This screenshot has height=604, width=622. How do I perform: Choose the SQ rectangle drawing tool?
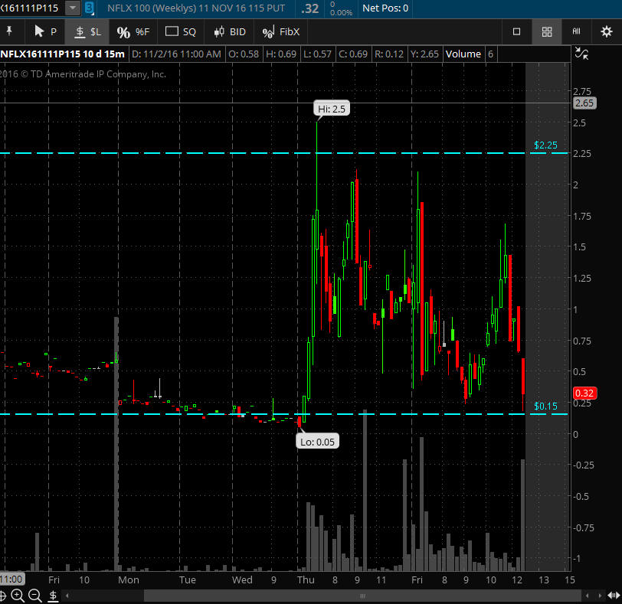181,31
